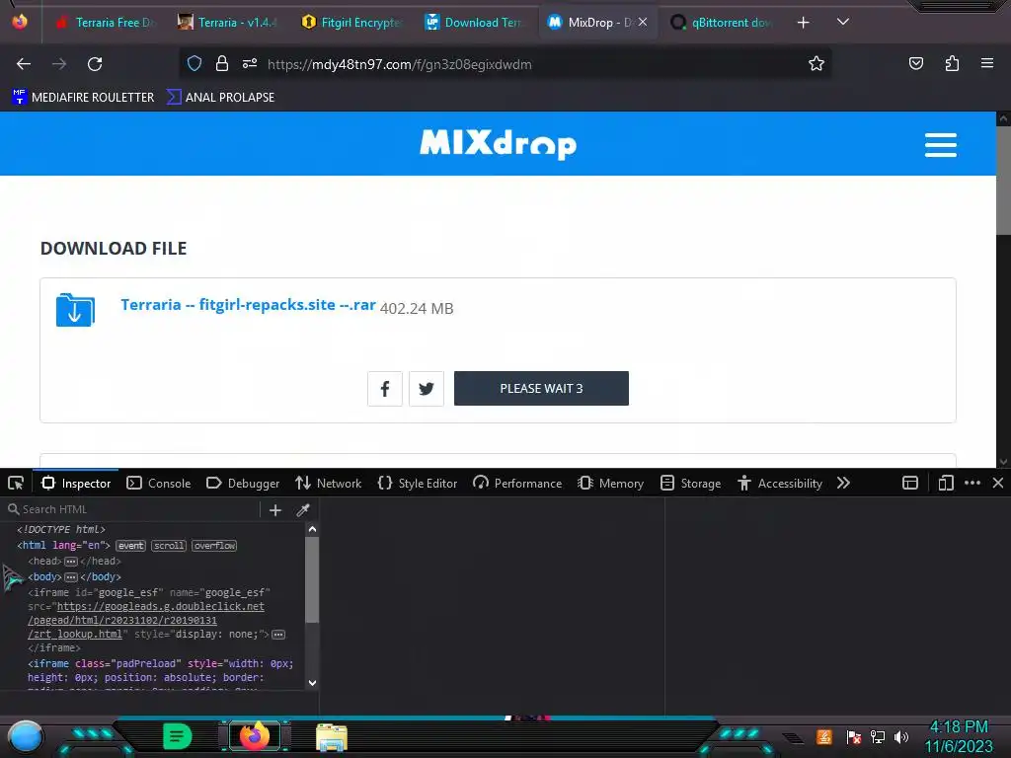This screenshot has width=1011, height=758.
Task: Click the volume icon in system tray
Action: tap(901, 736)
